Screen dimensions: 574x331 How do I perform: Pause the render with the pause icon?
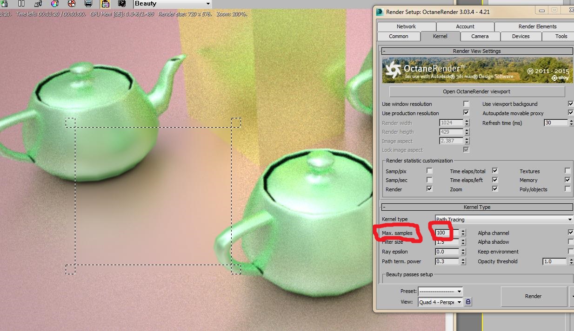[21, 3]
